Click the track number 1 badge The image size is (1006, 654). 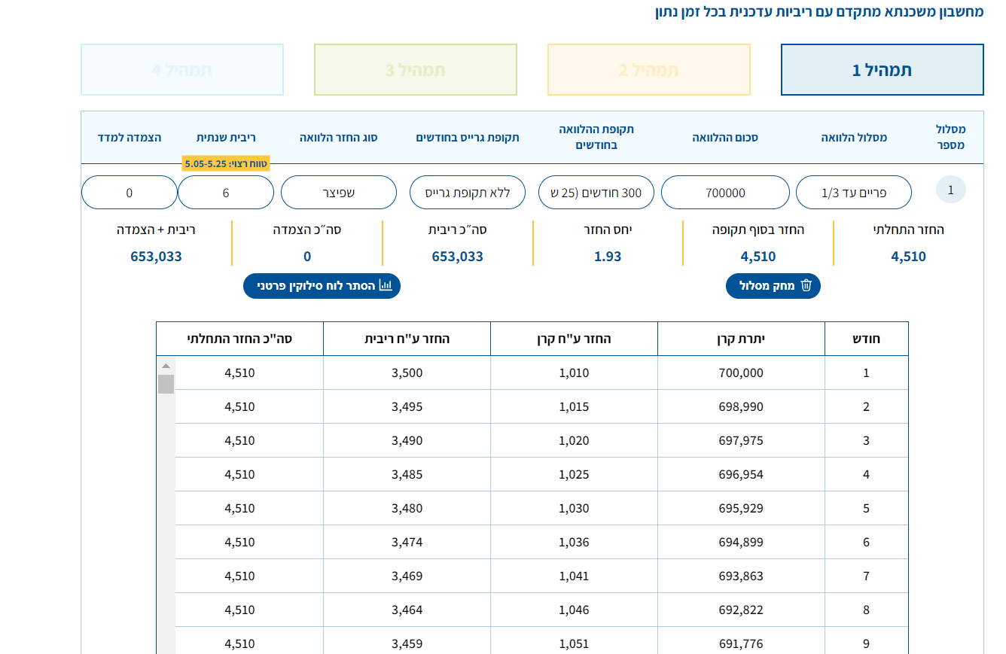click(950, 190)
